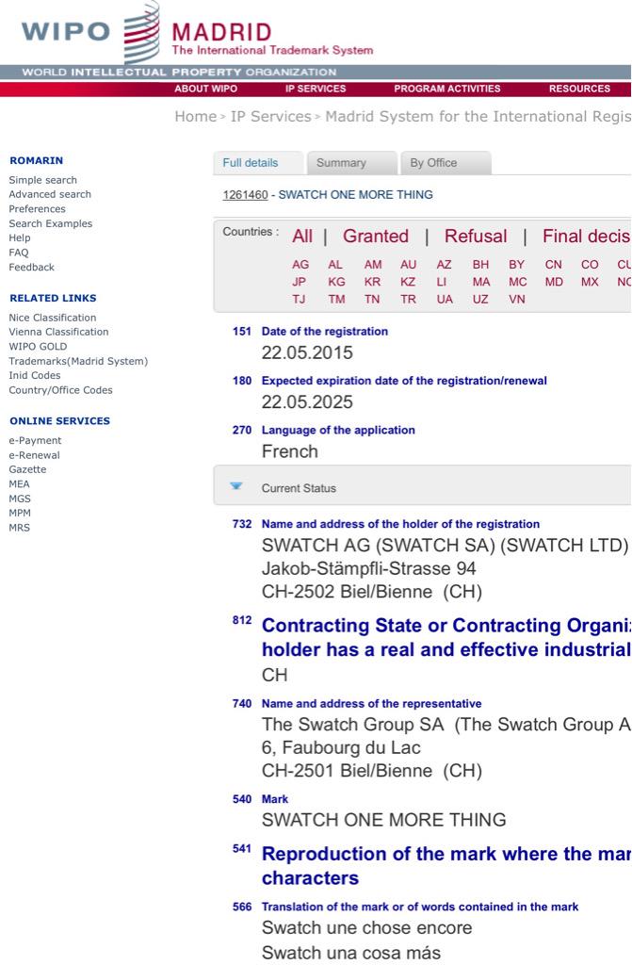Open Madrid System breadcrumb link
Viewport: 632px width, 965px height.
click(478, 116)
